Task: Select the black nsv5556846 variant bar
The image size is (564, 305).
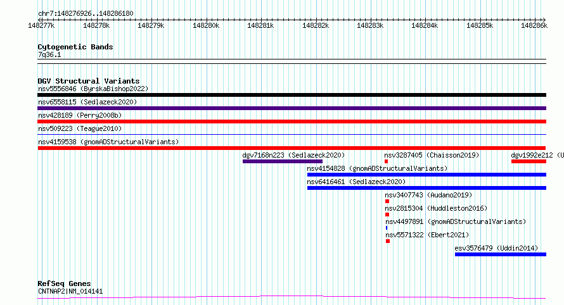Action: [292, 95]
